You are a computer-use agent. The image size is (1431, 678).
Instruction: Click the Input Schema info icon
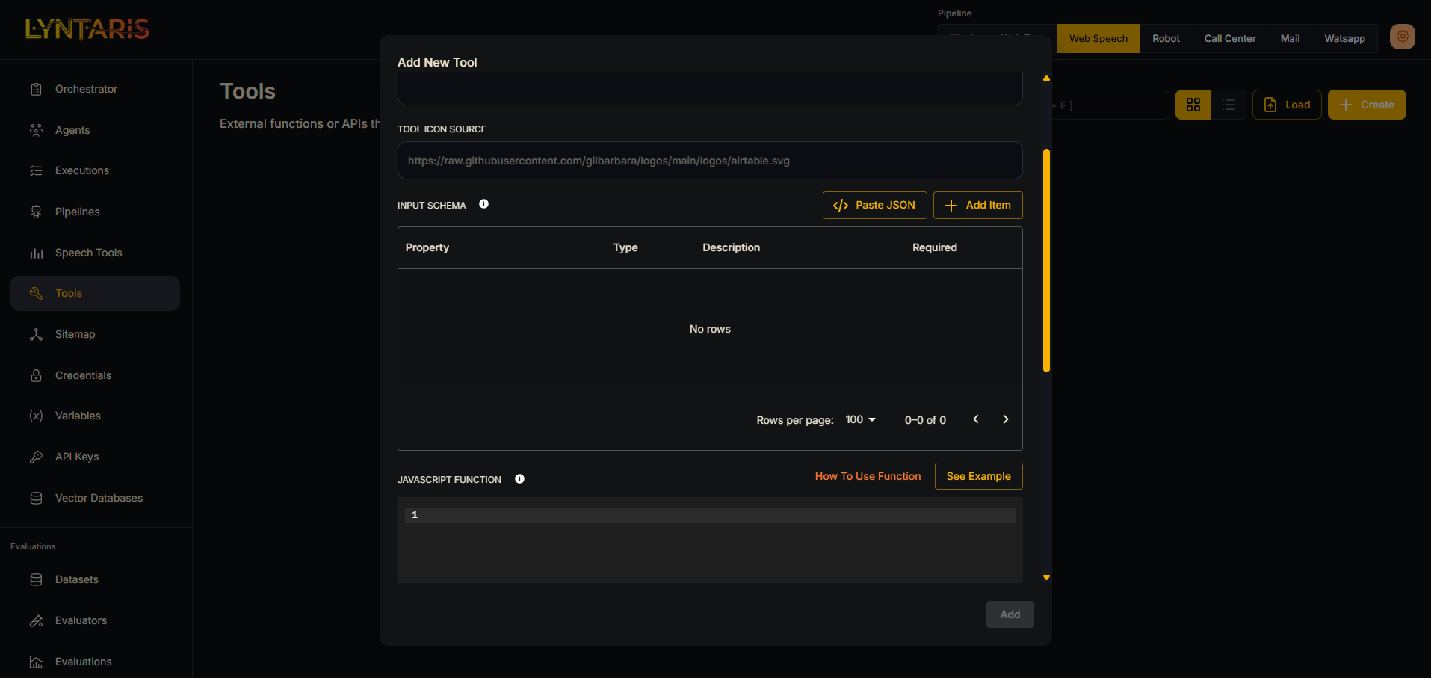coord(483,204)
